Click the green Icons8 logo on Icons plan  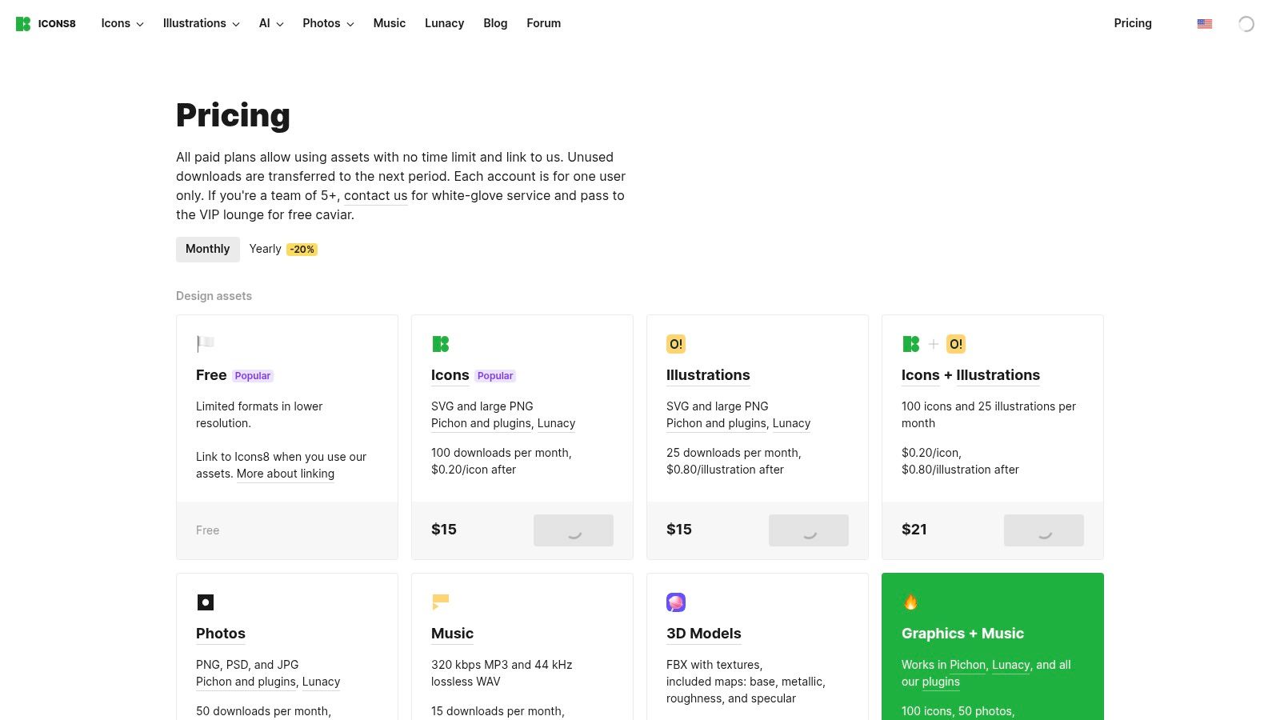441,344
